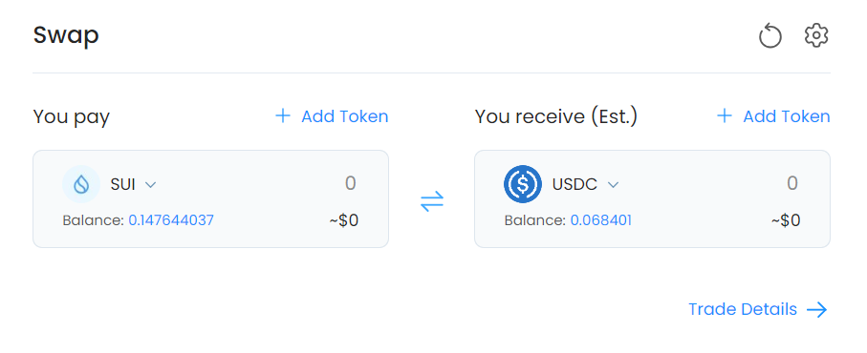The width and height of the screenshot is (867, 353).
Task: Click USDC balance 0.068401
Action: click(601, 220)
